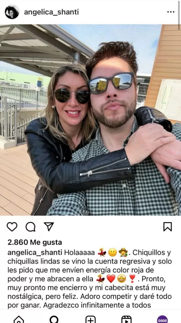Tap the dancer emoji after Holaaaaa
Screen dimensions: 181x323
click(102, 252)
